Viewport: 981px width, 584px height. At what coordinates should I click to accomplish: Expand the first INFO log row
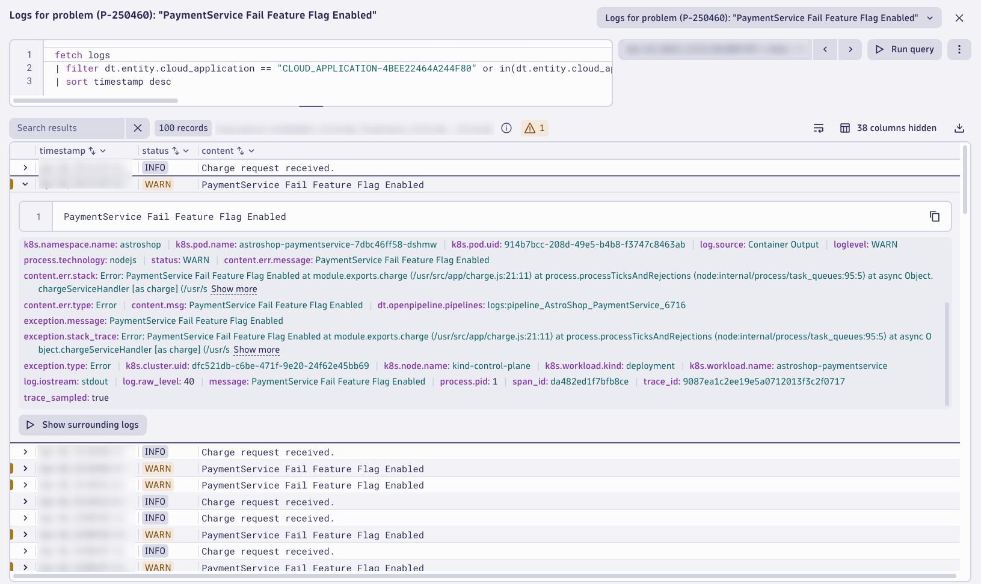point(25,168)
